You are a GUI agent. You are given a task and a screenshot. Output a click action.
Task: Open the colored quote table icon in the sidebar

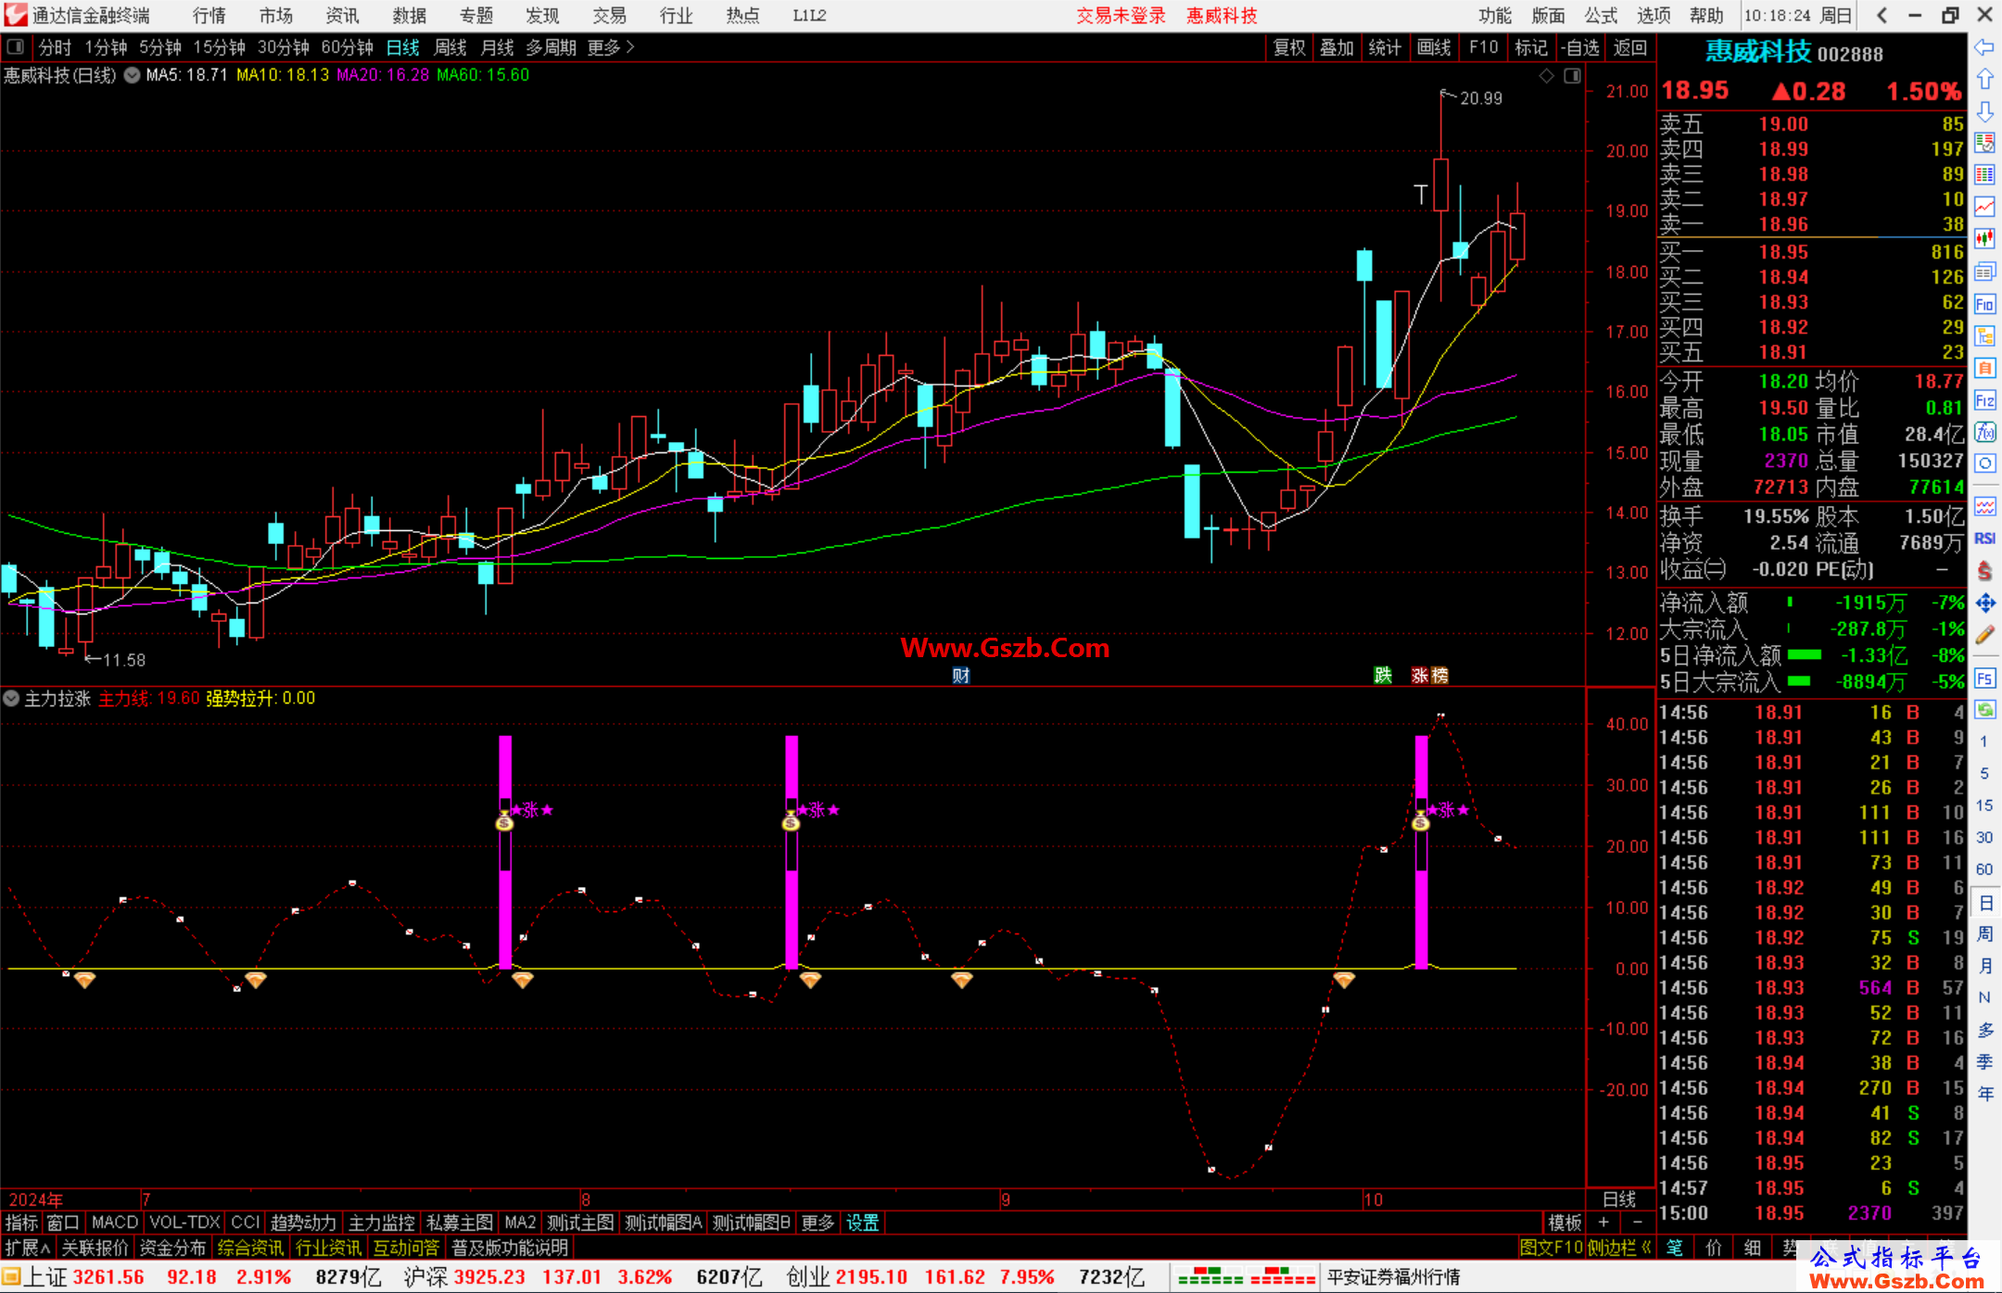click(x=1984, y=174)
